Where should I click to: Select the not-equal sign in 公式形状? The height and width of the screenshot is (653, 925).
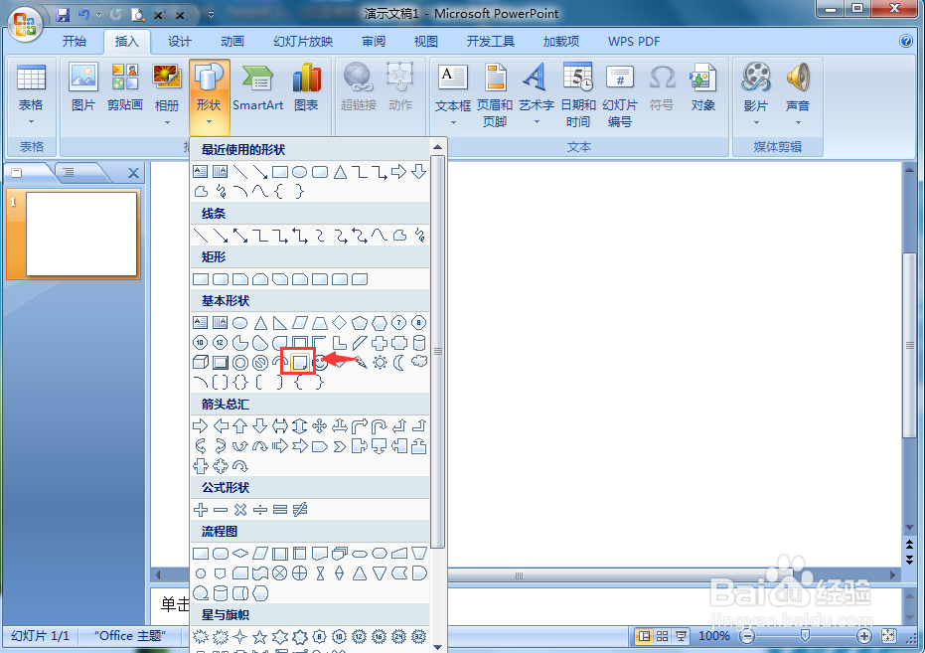pos(300,509)
